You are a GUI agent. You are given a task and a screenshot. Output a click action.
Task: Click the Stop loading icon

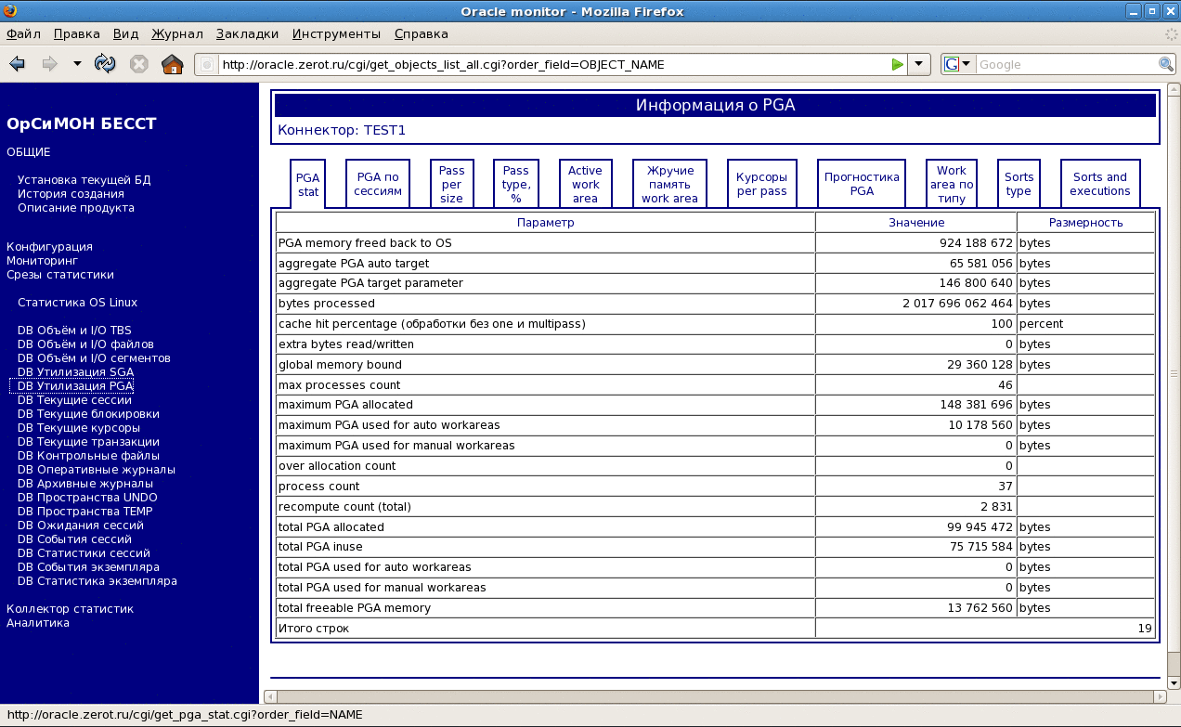(x=138, y=64)
